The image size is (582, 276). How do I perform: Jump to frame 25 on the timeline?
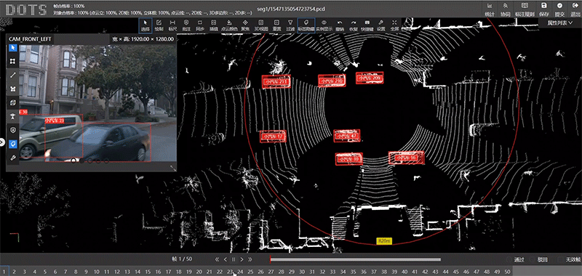[250, 272]
